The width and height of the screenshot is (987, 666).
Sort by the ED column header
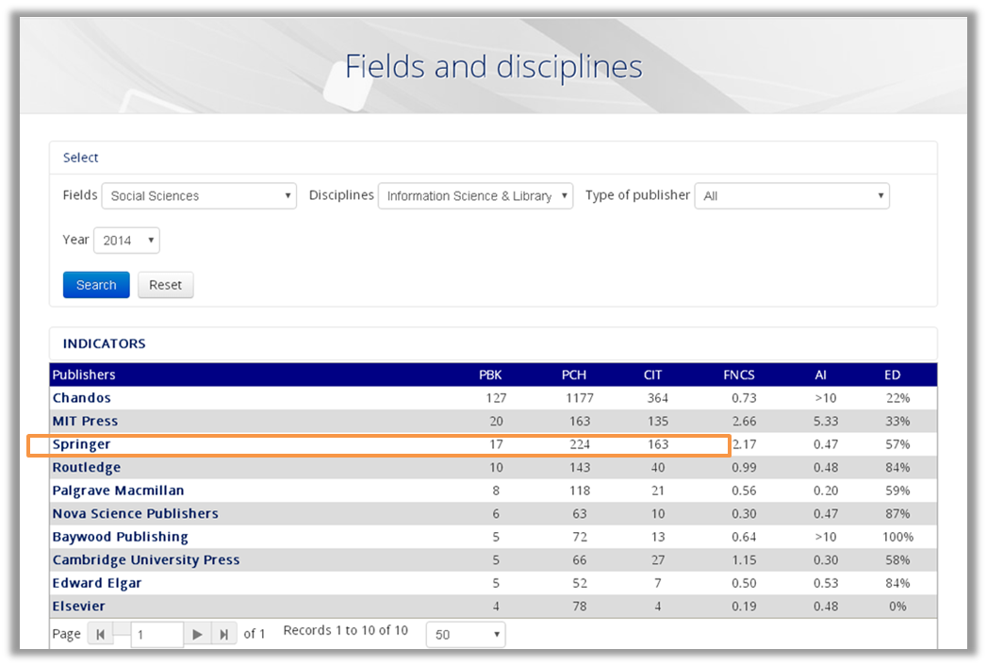tap(893, 375)
